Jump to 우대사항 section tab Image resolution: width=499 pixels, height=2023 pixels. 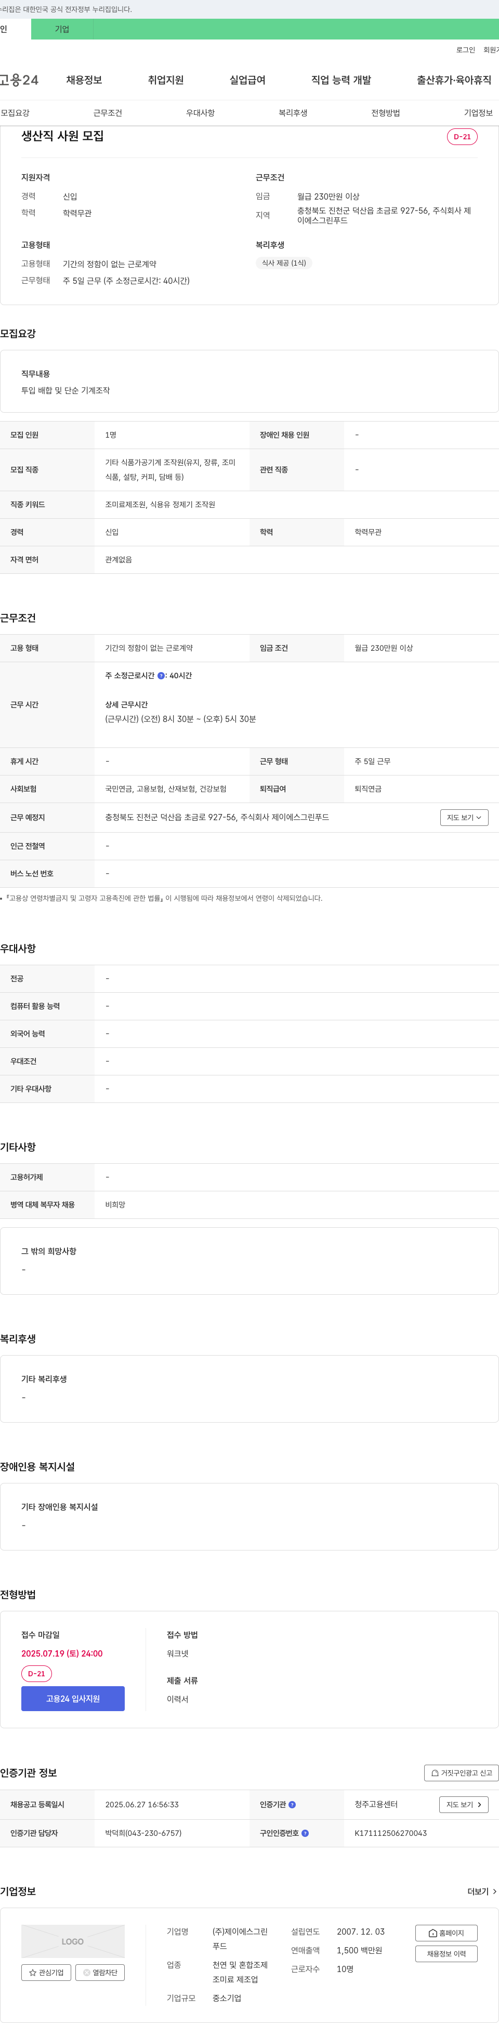click(201, 113)
